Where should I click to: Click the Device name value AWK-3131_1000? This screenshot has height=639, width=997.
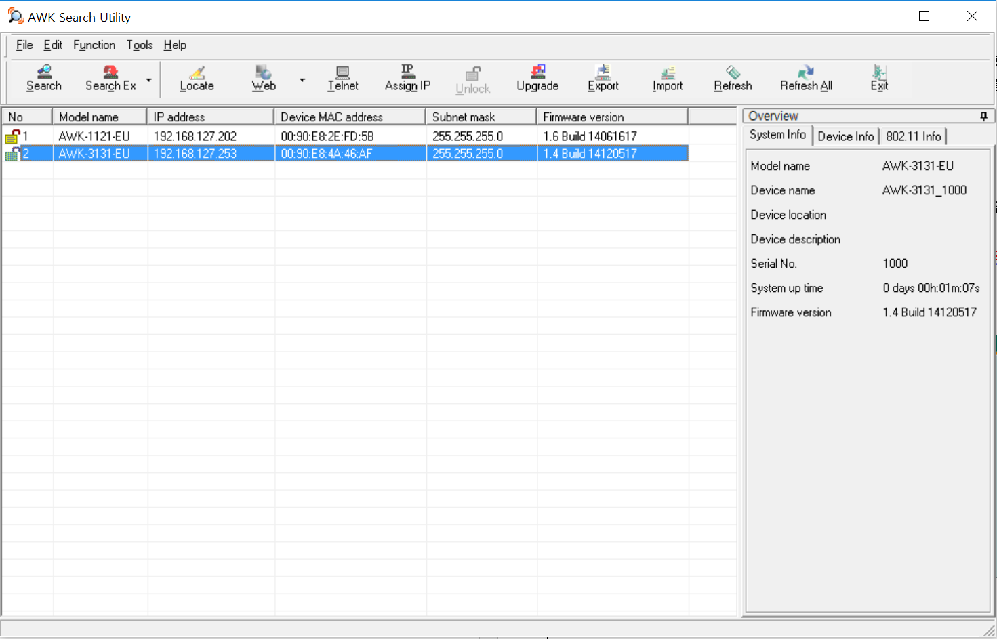pos(924,190)
